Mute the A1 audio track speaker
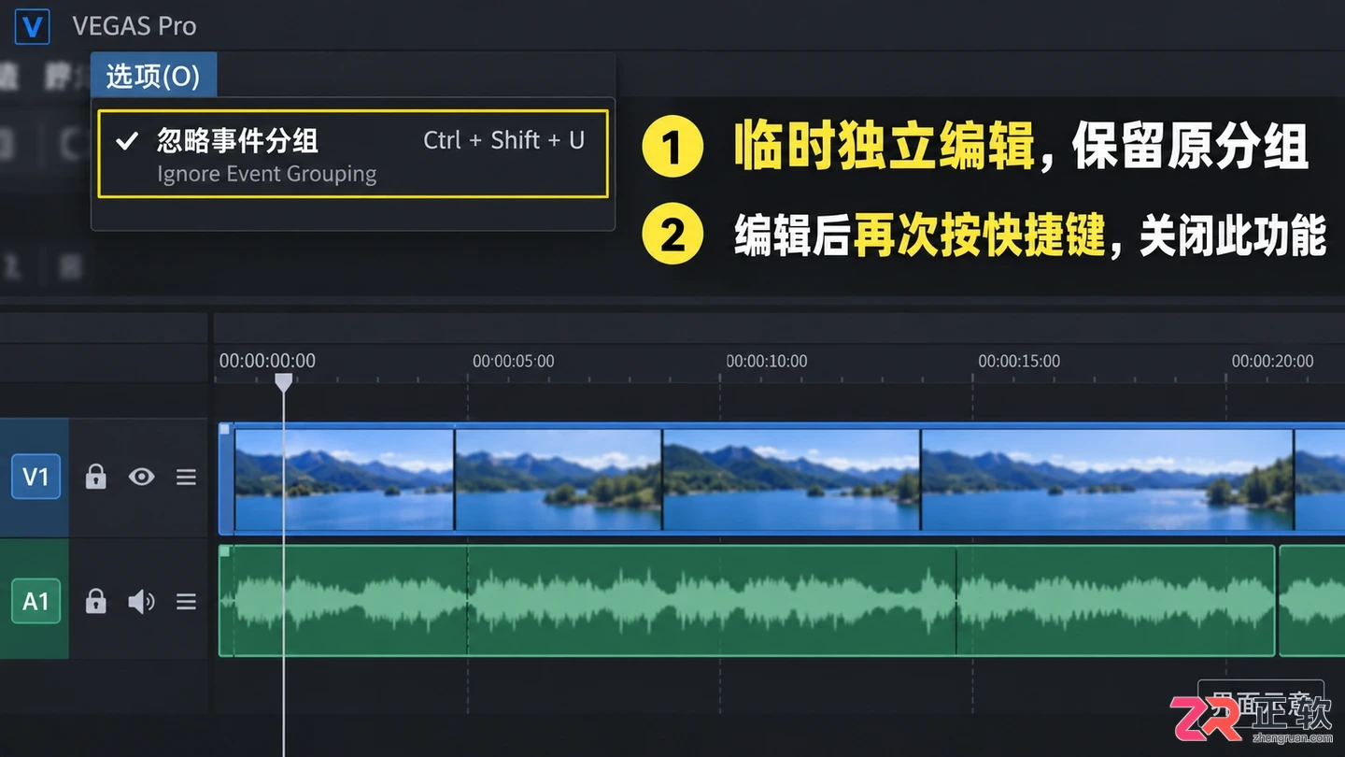1345x757 pixels. pos(142,601)
